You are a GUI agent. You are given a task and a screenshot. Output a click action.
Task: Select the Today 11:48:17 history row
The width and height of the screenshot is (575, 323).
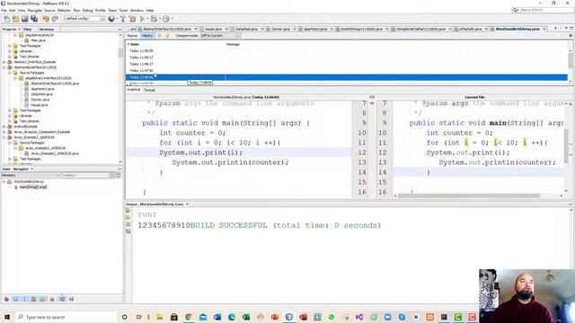[x=347, y=64]
